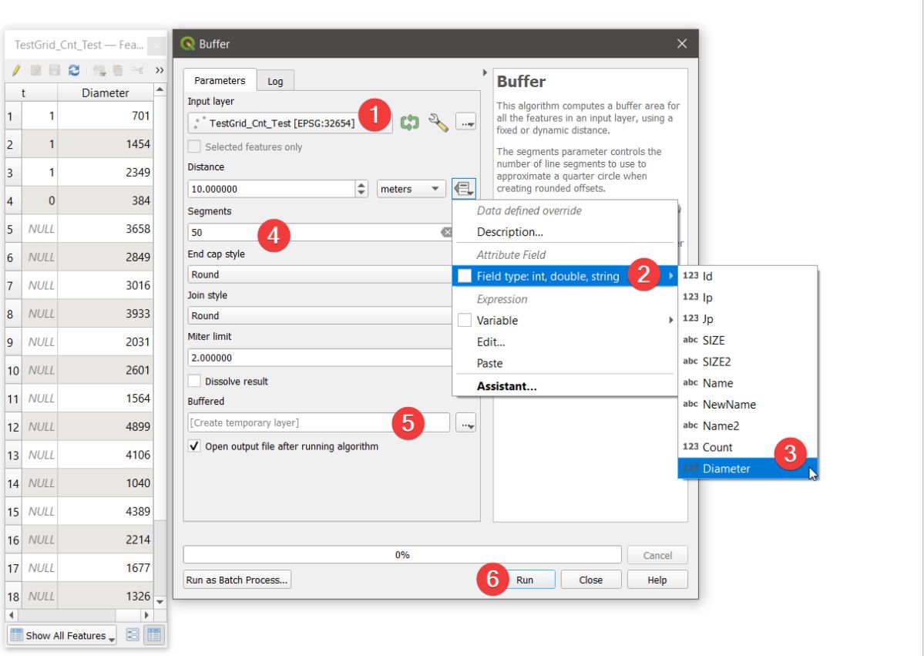Click green iterate over layer icon
The height and width of the screenshot is (656, 924).
pos(409,123)
